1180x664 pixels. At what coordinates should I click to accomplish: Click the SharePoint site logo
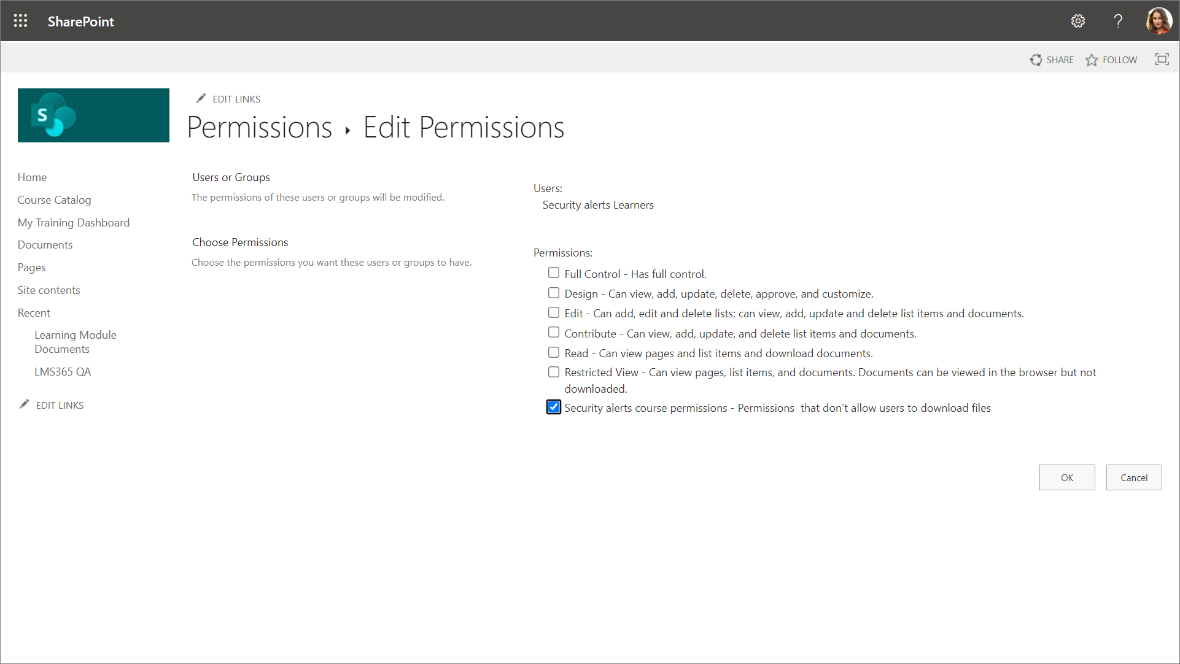[93, 115]
